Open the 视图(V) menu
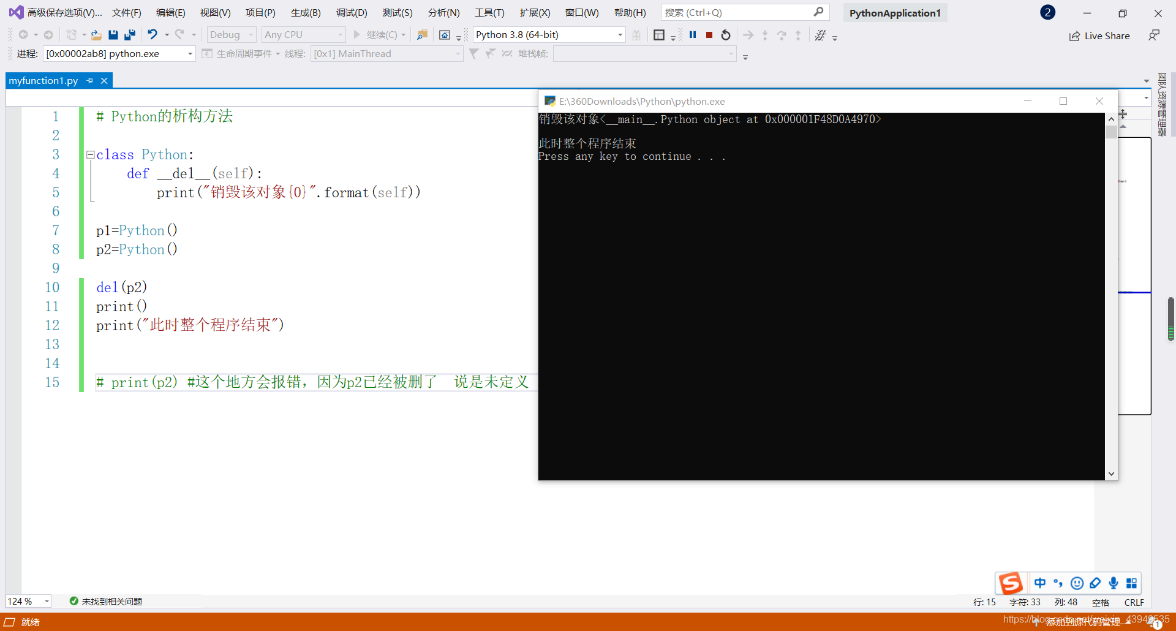Viewport: 1176px width, 631px height. click(216, 12)
